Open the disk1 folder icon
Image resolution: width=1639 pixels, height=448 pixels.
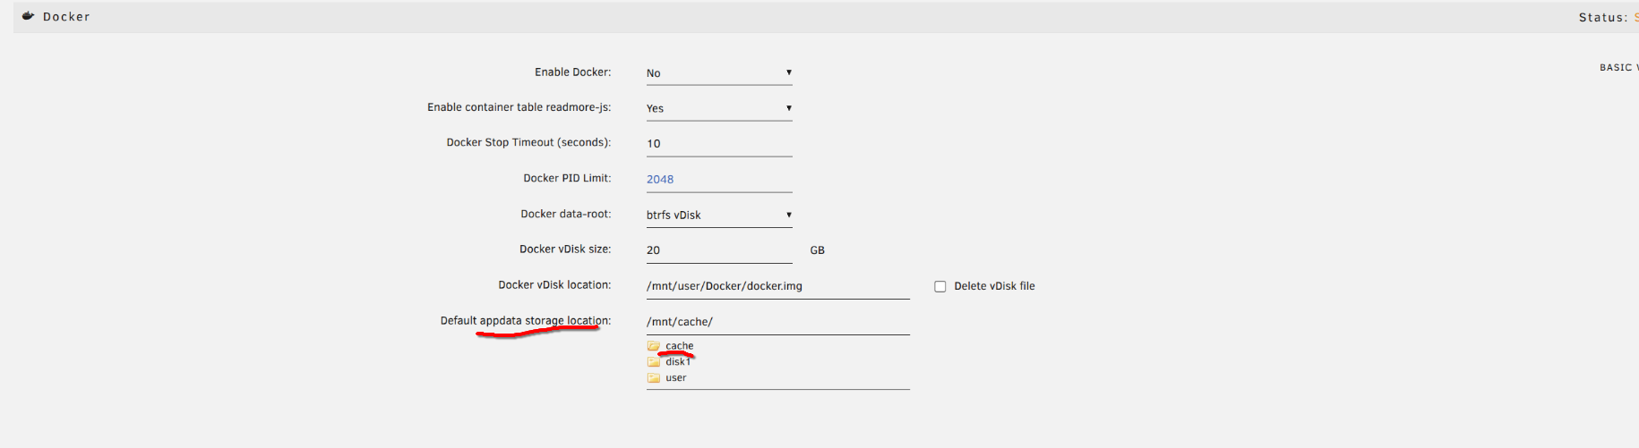coord(654,362)
